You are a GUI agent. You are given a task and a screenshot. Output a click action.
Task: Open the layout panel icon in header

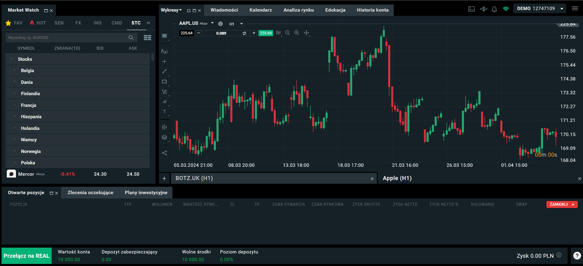[471, 9]
